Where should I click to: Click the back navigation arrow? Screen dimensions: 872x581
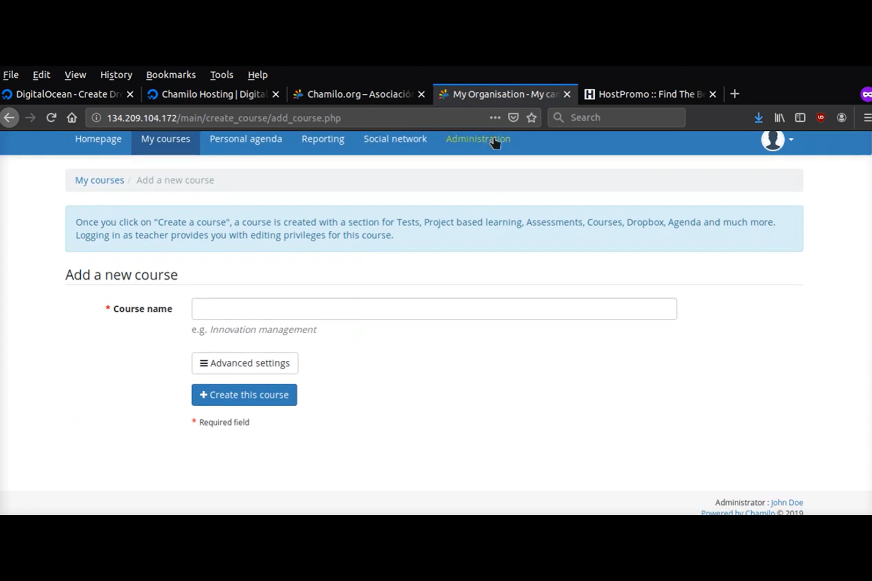[9, 117]
